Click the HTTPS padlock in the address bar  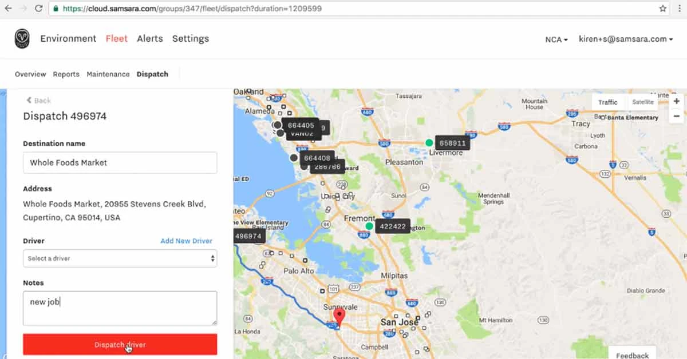(55, 9)
